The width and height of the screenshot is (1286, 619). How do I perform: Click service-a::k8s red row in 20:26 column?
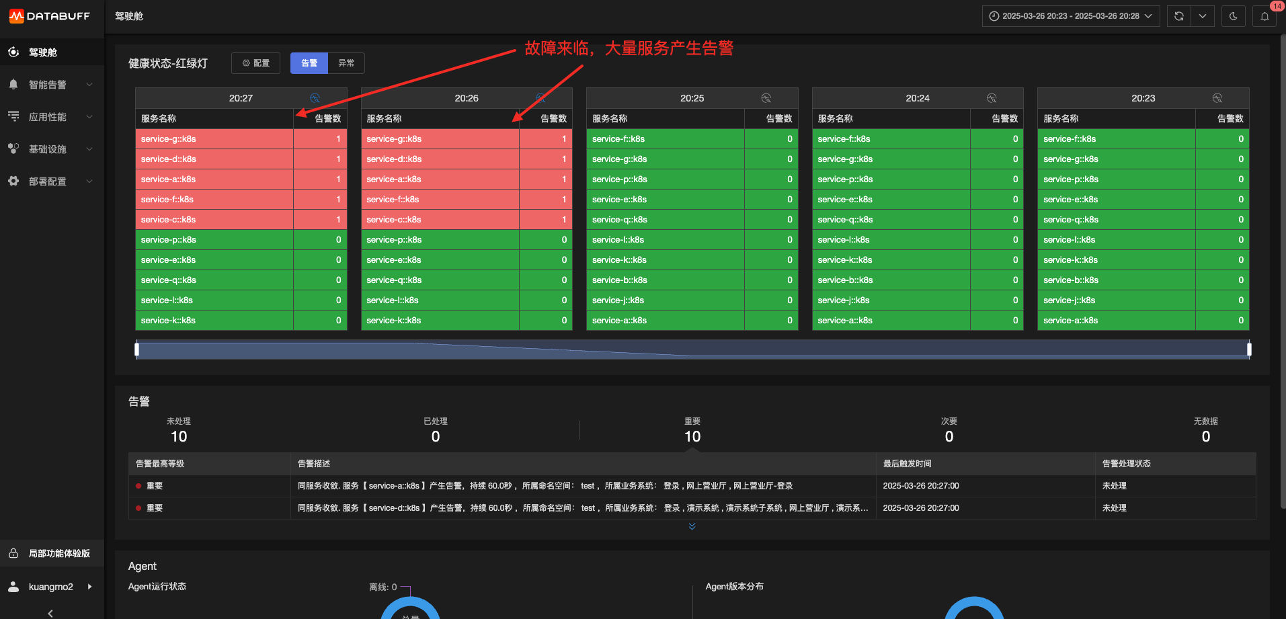coord(467,179)
